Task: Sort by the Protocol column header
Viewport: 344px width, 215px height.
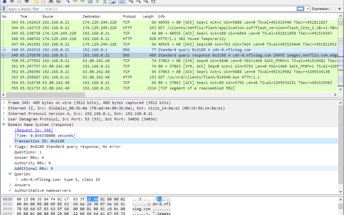Action: pos(132,16)
